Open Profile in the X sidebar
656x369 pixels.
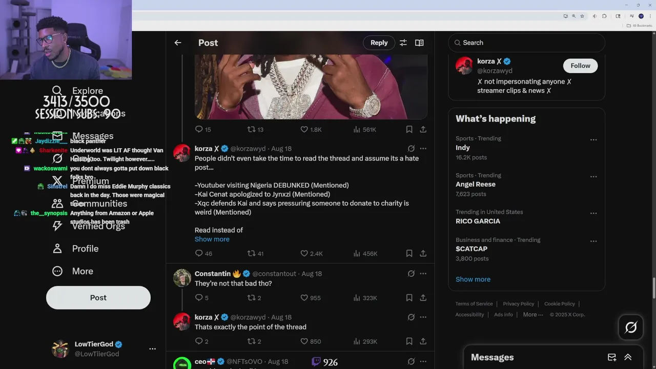[75, 249]
